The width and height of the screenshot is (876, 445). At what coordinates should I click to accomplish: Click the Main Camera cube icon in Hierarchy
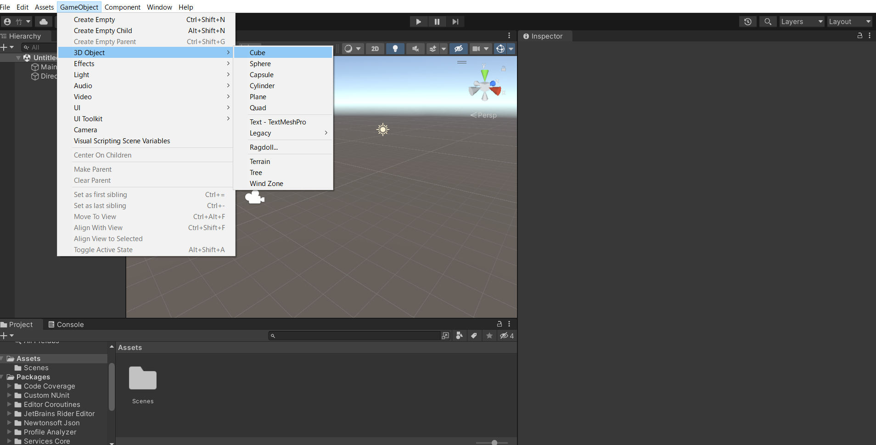(35, 67)
